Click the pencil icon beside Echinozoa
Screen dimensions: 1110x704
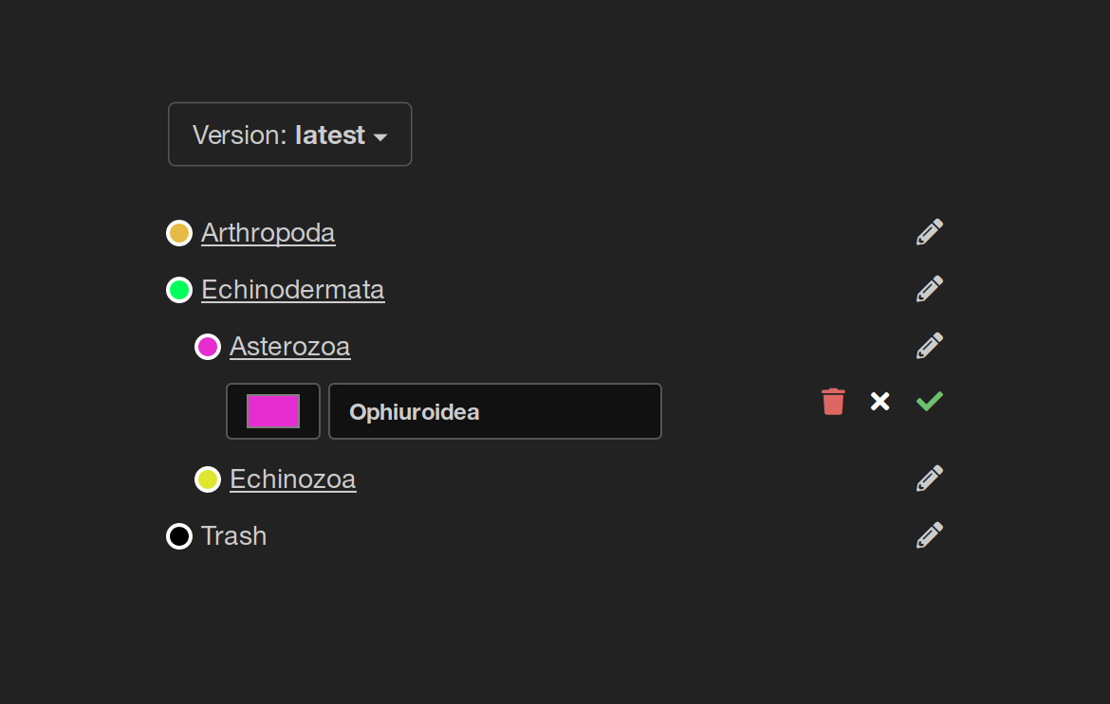tap(930, 478)
